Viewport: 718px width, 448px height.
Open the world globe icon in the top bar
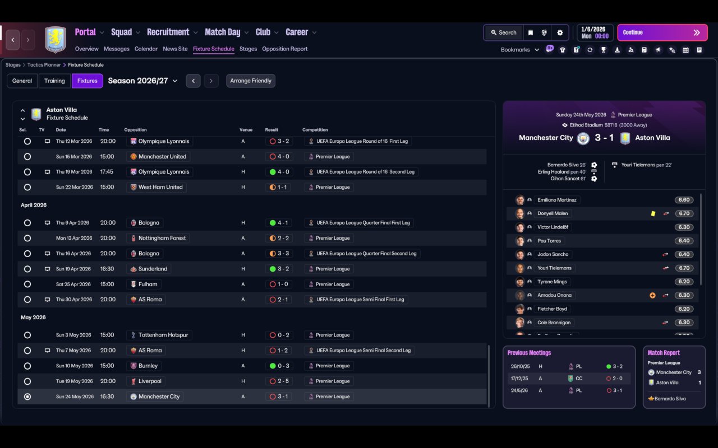coord(544,32)
